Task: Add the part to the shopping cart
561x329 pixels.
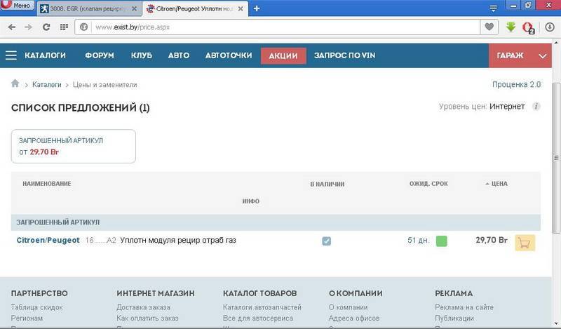Action: 525,242
